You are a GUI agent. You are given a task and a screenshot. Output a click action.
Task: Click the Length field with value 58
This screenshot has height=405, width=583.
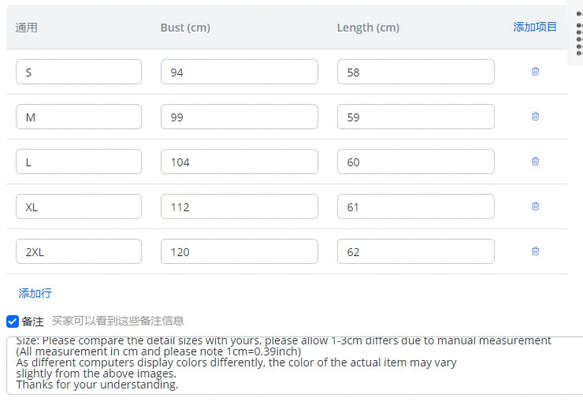[415, 72]
